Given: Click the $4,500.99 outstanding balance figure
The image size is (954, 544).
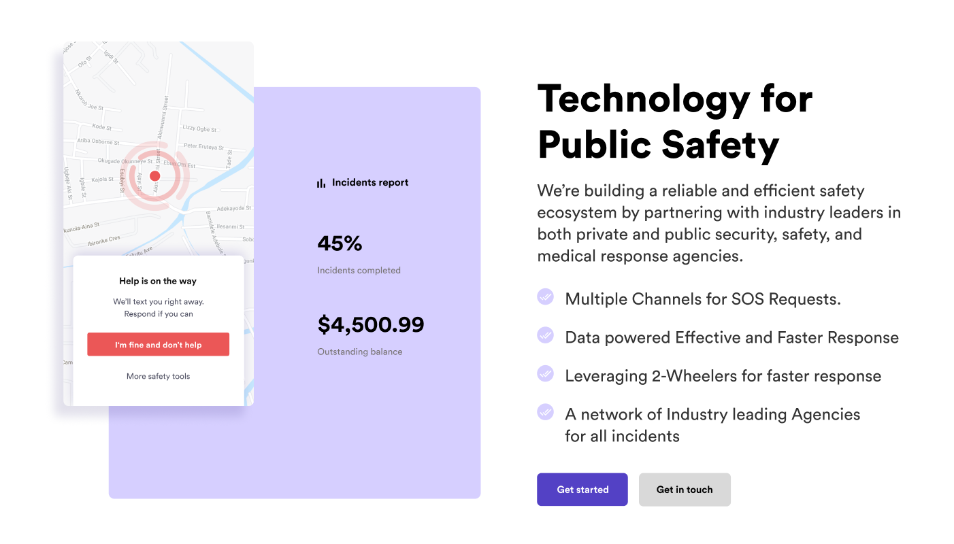Looking at the screenshot, I should [x=371, y=324].
